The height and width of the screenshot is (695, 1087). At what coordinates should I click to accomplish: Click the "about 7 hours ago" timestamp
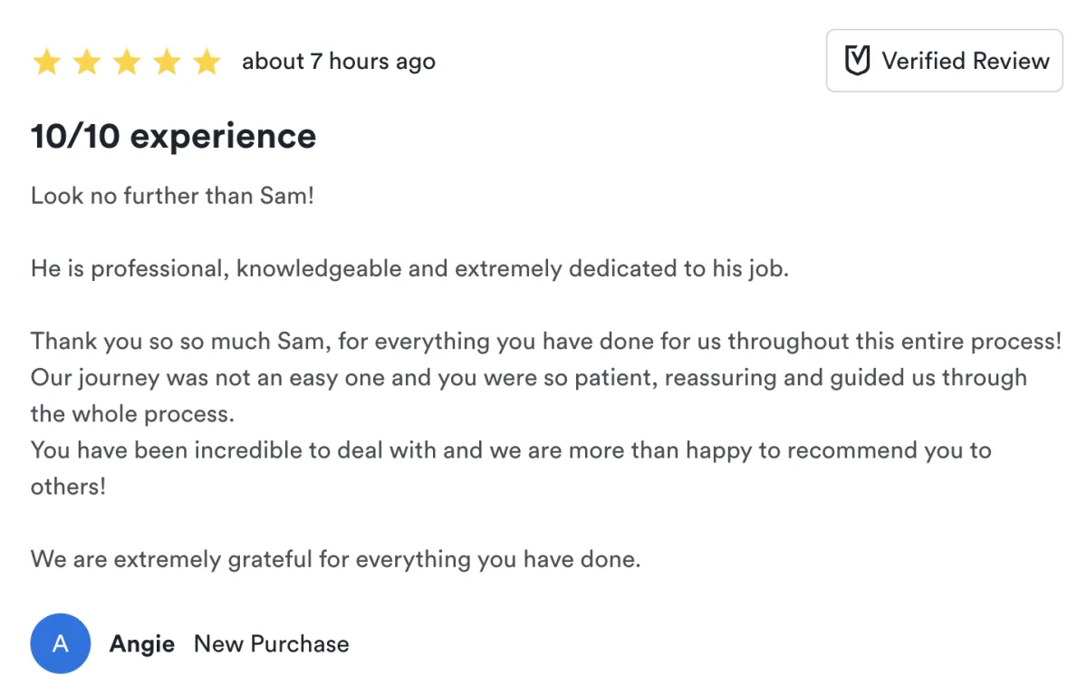[339, 62]
